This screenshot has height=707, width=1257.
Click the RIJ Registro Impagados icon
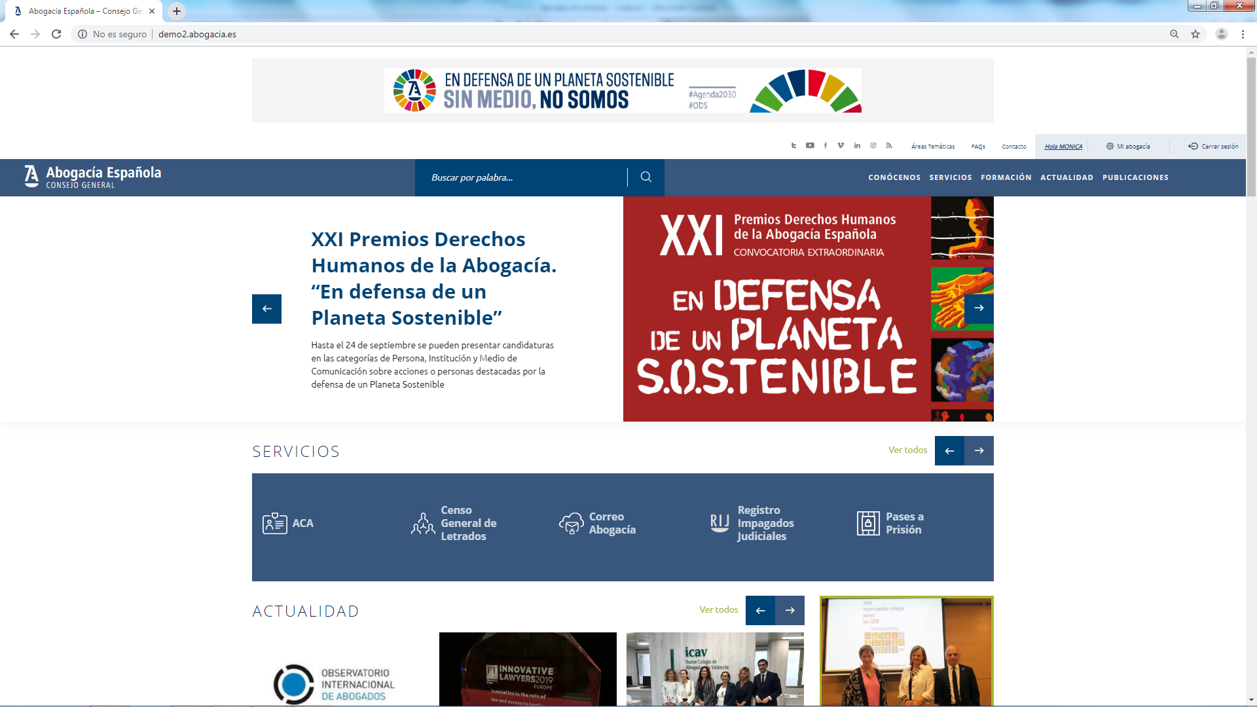point(720,523)
